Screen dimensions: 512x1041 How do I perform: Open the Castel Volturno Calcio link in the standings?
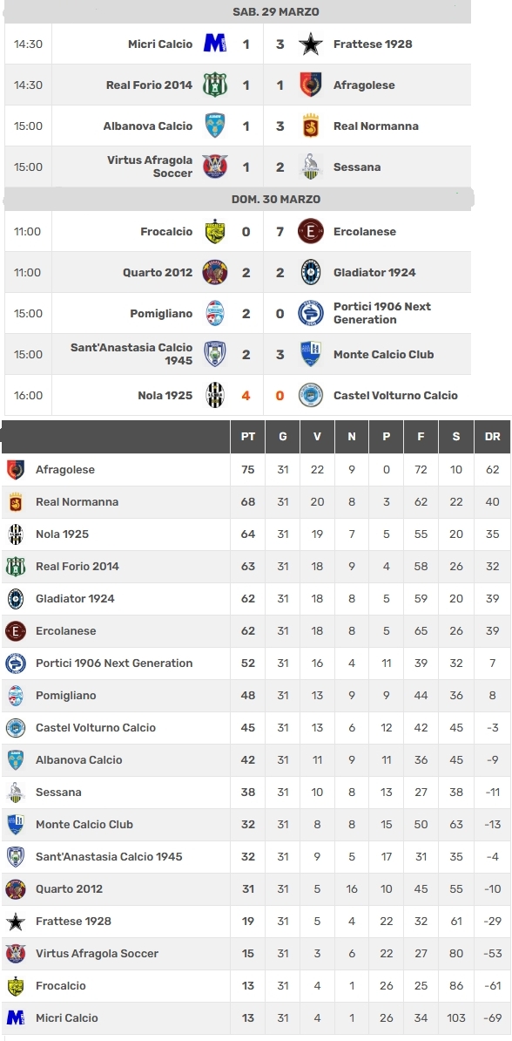click(96, 728)
